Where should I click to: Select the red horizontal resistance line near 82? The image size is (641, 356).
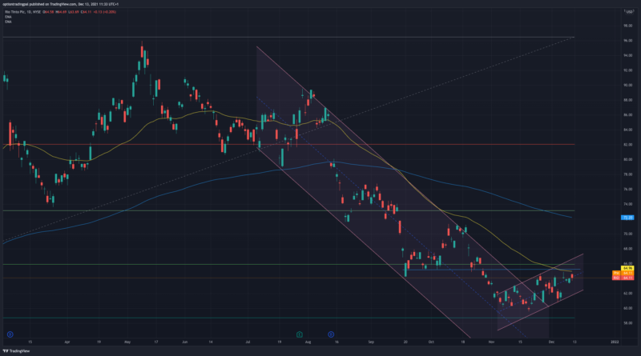tap(160, 145)
